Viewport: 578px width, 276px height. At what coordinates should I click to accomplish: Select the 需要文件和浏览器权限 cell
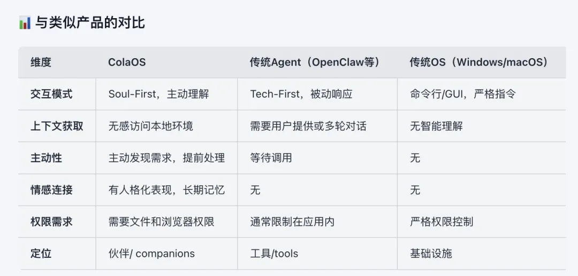(161, 222)
